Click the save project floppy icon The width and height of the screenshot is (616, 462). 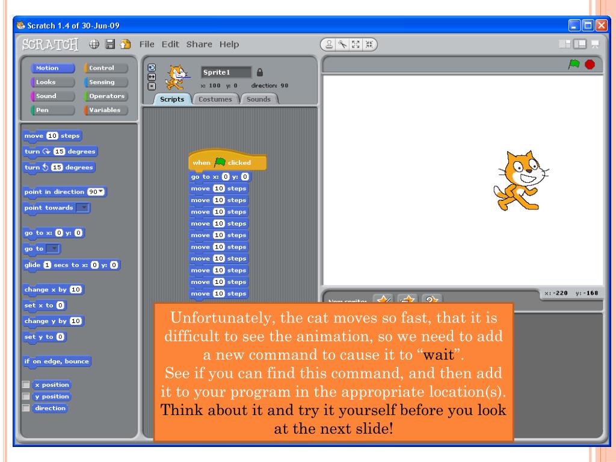[111, 44]
